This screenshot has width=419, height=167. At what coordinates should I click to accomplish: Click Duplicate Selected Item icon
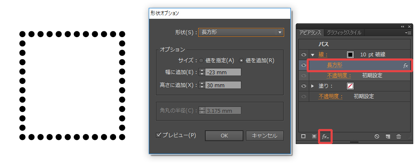pyautogui.click(x=388, y=136)
